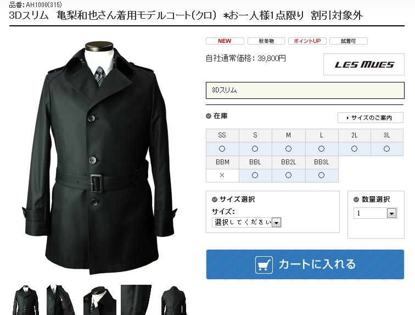Screen dimensions: 415x315
Task: Select the BBL size availability circle
Action: (x=255, y=175)
